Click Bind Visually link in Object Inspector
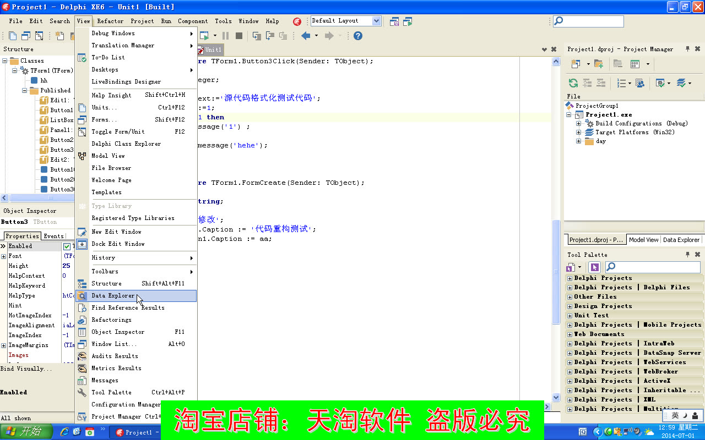This screenshot has width=705, height=440. [26, 369]
